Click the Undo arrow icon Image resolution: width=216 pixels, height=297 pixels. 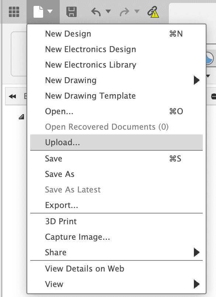[96, 12]
